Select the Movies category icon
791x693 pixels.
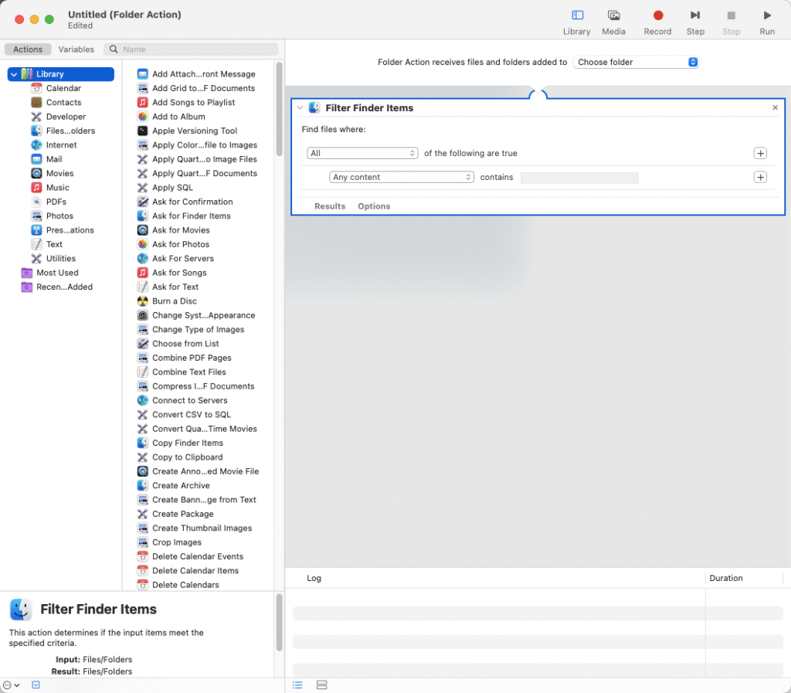(36, 173)
